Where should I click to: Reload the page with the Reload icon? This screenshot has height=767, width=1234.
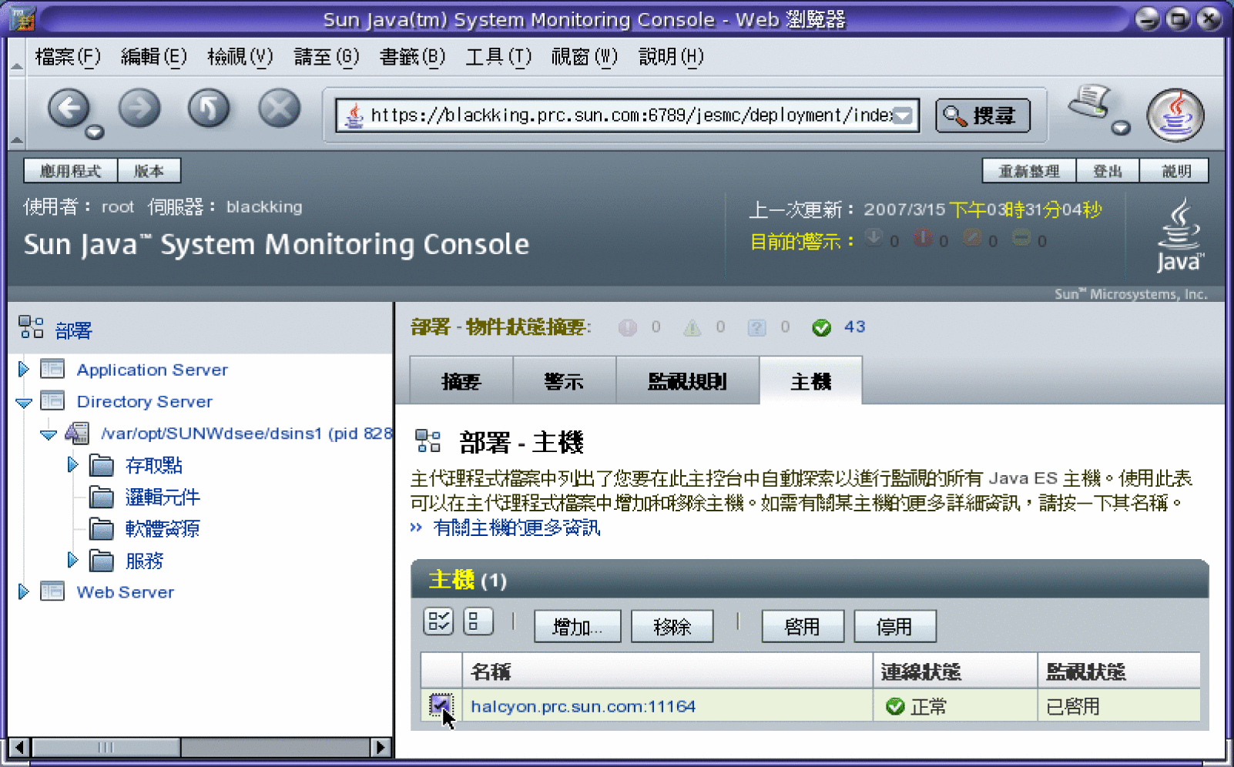209,109
